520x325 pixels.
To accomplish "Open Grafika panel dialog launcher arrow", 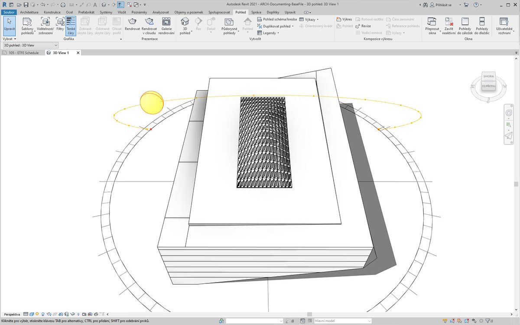I will [x=121, y=39].
